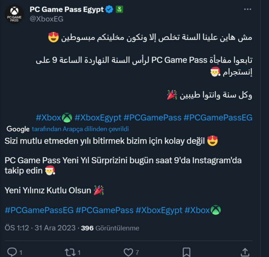Click the tweet timestamp ÖS 1:12
Viewport: 269px width, 257px height.
(x=17, y=228)
